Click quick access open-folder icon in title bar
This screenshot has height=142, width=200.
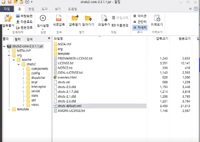pos(15,2)
